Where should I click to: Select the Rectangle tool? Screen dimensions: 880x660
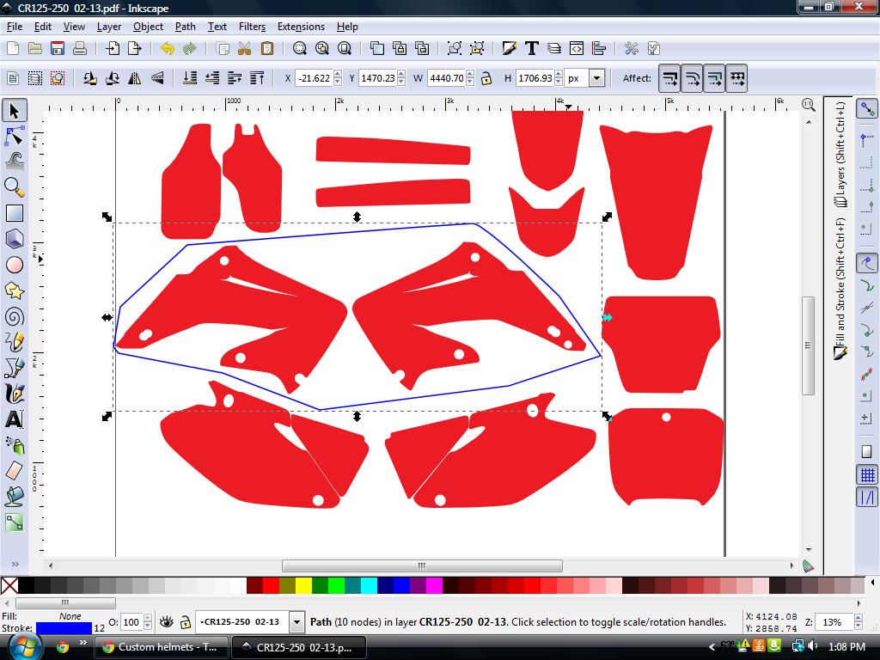14,212
